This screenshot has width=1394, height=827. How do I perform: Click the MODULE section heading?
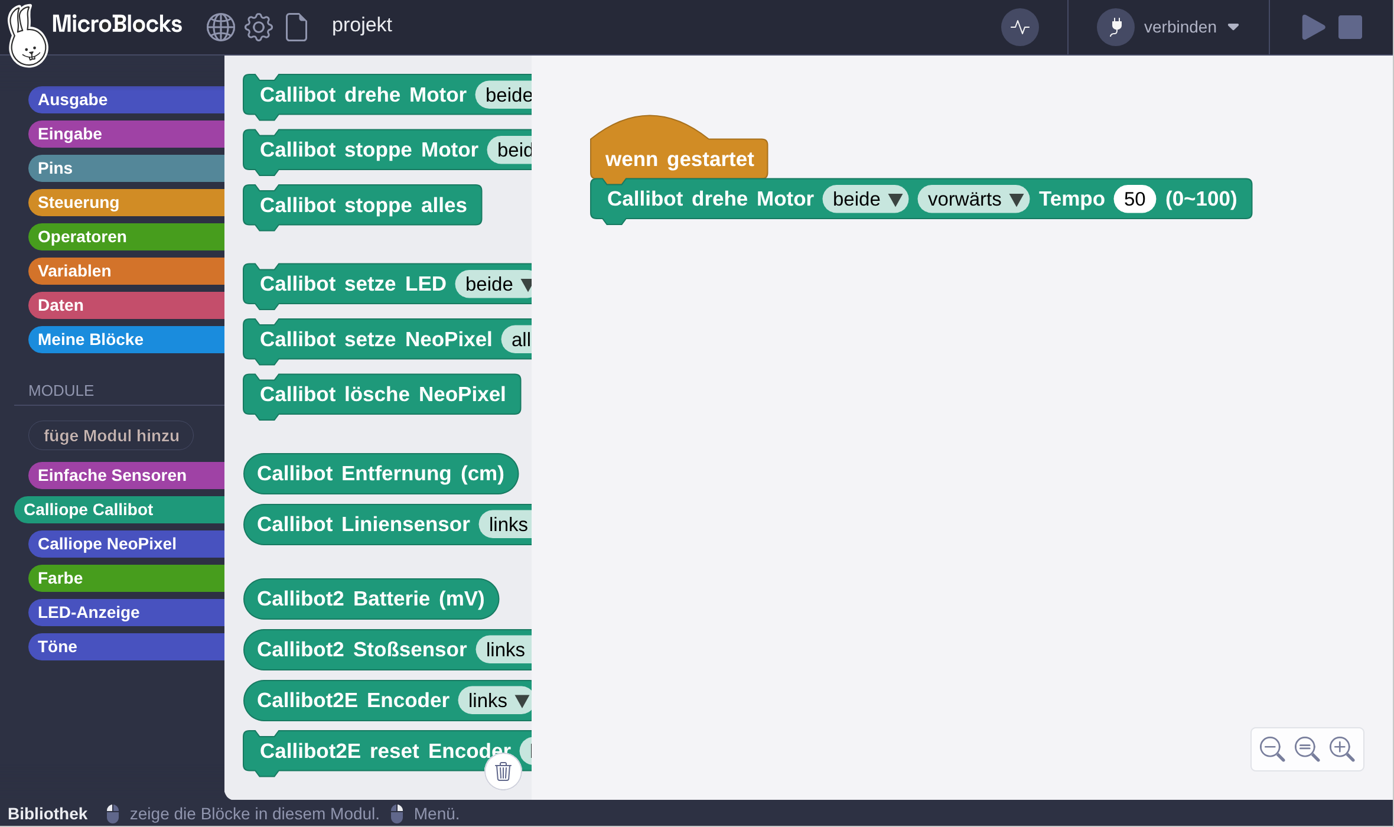(61, 390)
